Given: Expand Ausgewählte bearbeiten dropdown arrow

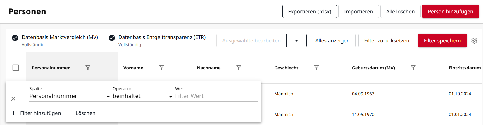Looking at the screenshot, I should (296, 40).
